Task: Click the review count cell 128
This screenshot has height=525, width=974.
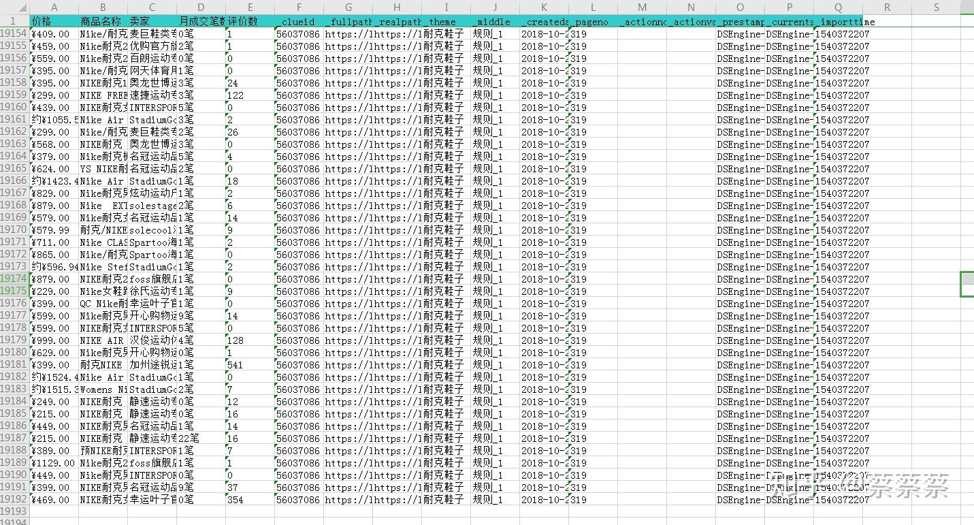Action: (x=250, y=340)
